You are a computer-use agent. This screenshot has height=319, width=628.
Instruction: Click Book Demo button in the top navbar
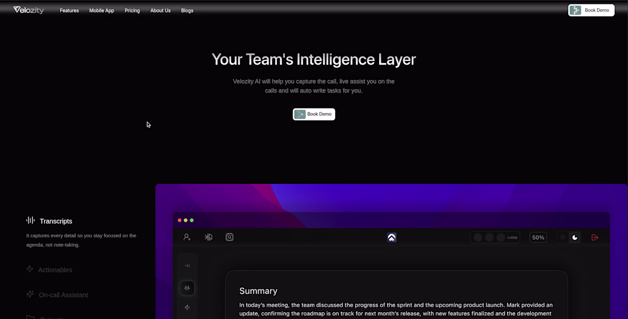(x=591, y=10)
